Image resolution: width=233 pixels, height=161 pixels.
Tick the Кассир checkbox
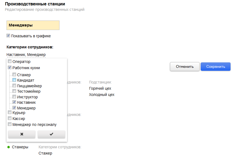[x=10, y=118]
